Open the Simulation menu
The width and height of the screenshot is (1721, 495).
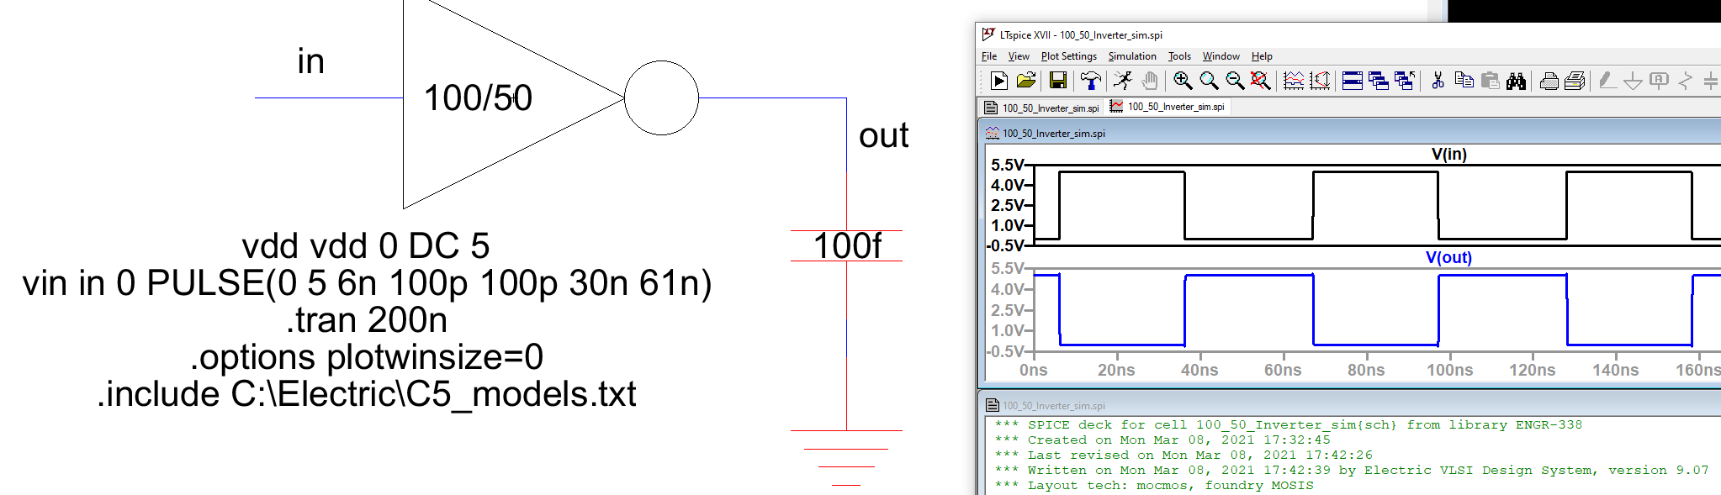pyautogui.click(x=1131, y=56)
